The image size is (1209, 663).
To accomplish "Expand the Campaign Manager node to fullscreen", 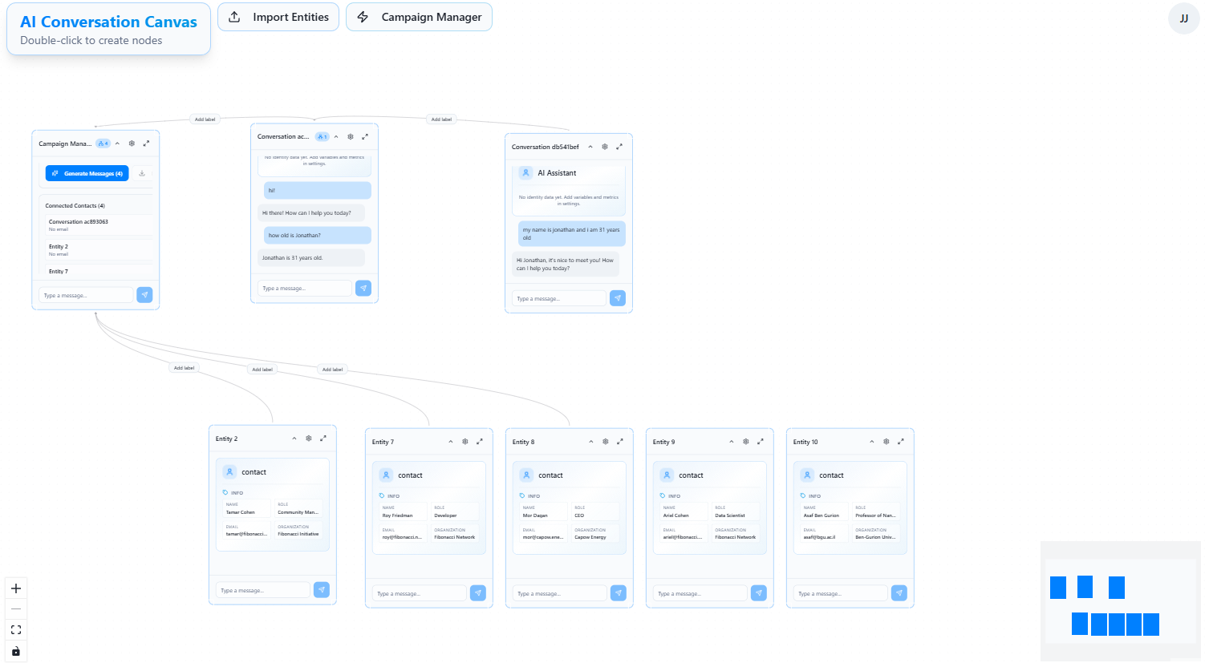I will pyautogui.click(x=146, y=144).
